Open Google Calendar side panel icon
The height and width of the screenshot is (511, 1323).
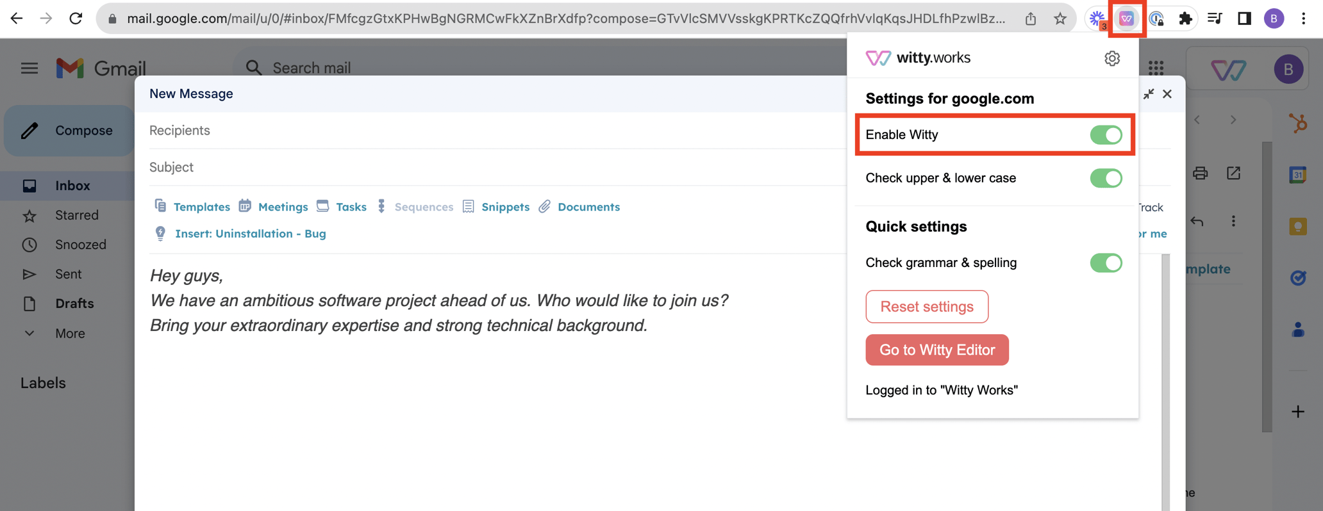1298,174
